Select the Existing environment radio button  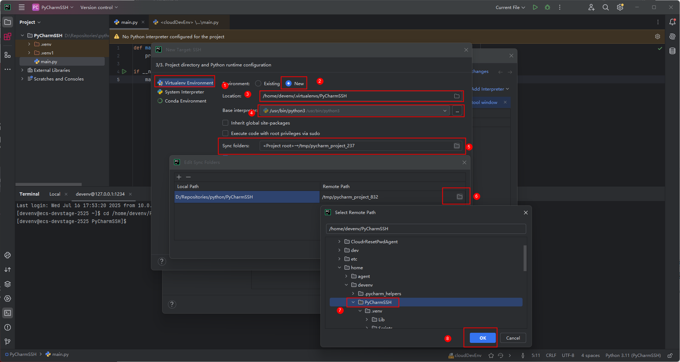pyautogui.click(x=258, y=83)
